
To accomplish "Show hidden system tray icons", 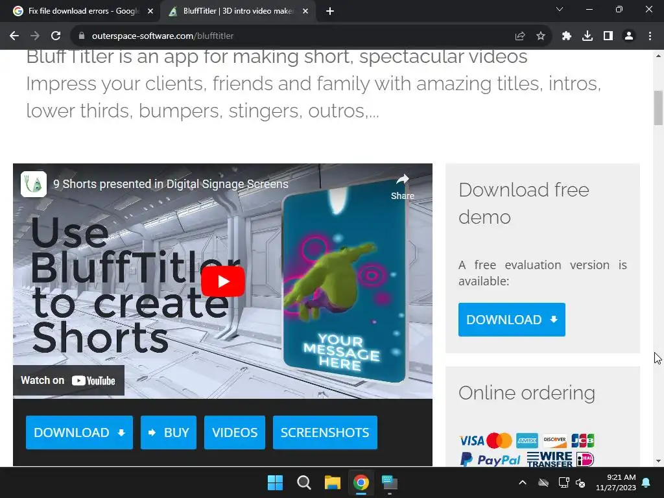I will (523, 482).
